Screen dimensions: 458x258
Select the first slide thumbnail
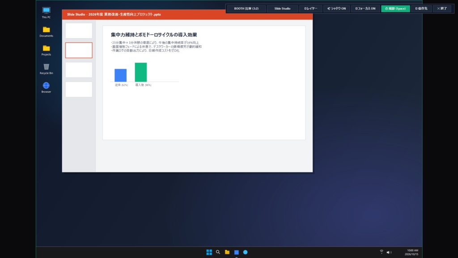click(x=79, y=31)
